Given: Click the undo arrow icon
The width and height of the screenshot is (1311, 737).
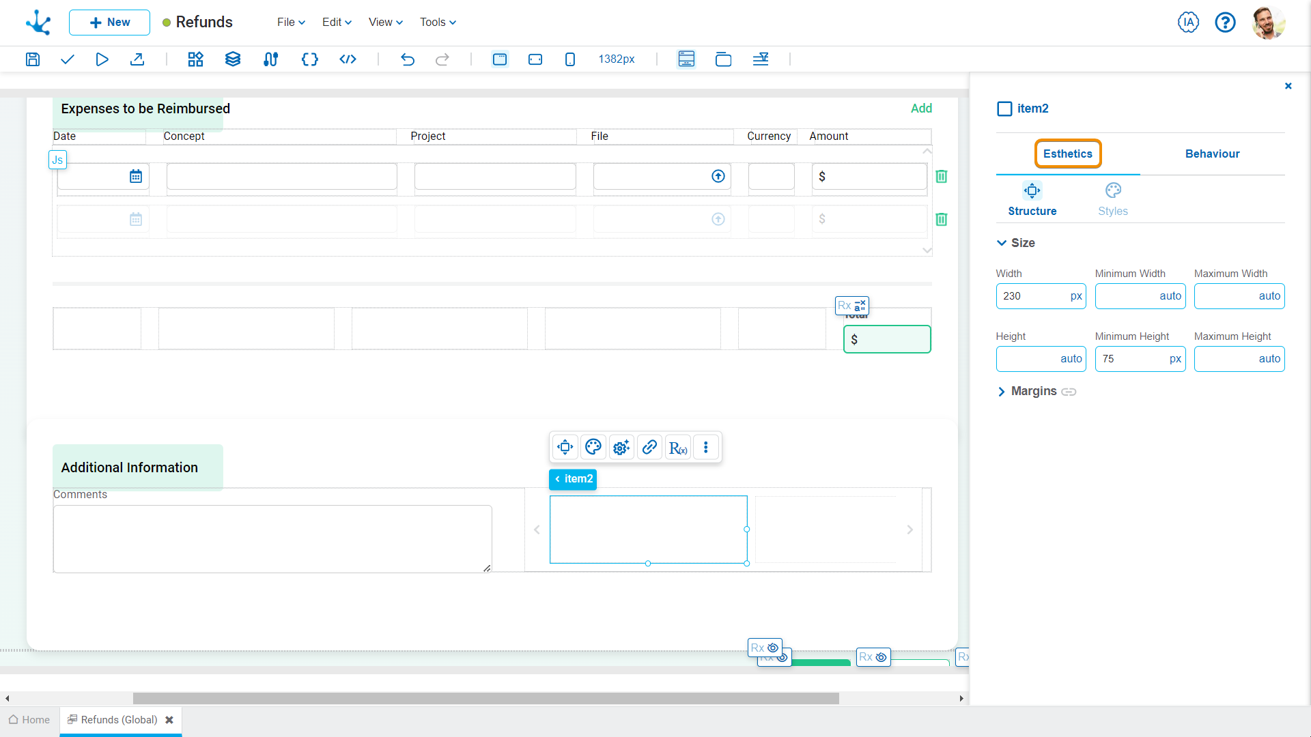Looking at the screenshot, I should (x=408, y=59).
